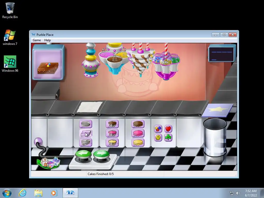The height and width of the screenshot is (198, 264).
Task: Pick the yellow icing button
Action: click(138, 142)
